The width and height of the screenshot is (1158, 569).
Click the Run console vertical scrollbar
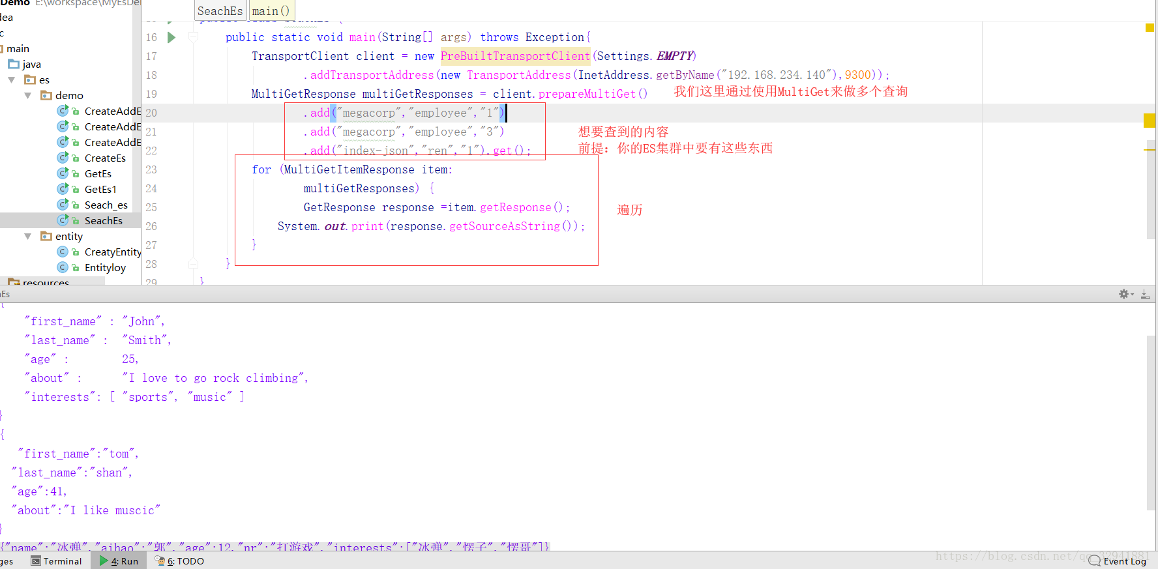click(1151, 424)
